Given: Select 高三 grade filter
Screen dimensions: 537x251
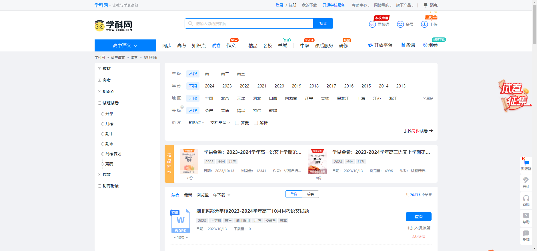Looking at the screenshot, I should pos(241,74).
